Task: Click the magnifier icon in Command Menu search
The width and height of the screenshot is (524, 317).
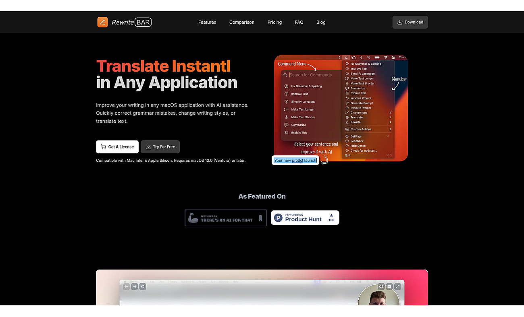Action: 285,75
